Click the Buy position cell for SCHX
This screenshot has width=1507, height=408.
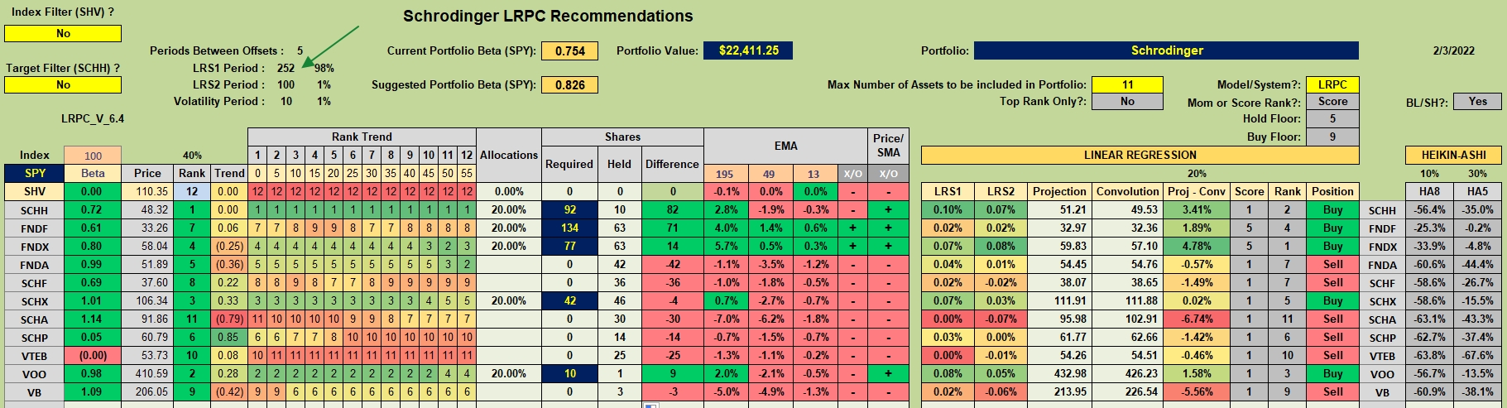(1332, 301)
